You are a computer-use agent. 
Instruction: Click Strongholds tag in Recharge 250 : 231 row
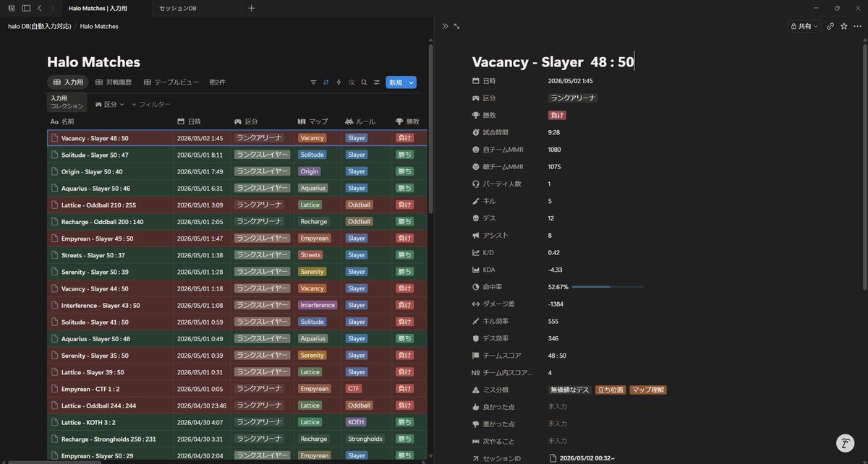365,439
